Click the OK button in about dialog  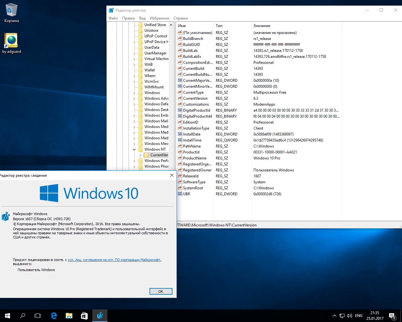click(x=161, y=291)
